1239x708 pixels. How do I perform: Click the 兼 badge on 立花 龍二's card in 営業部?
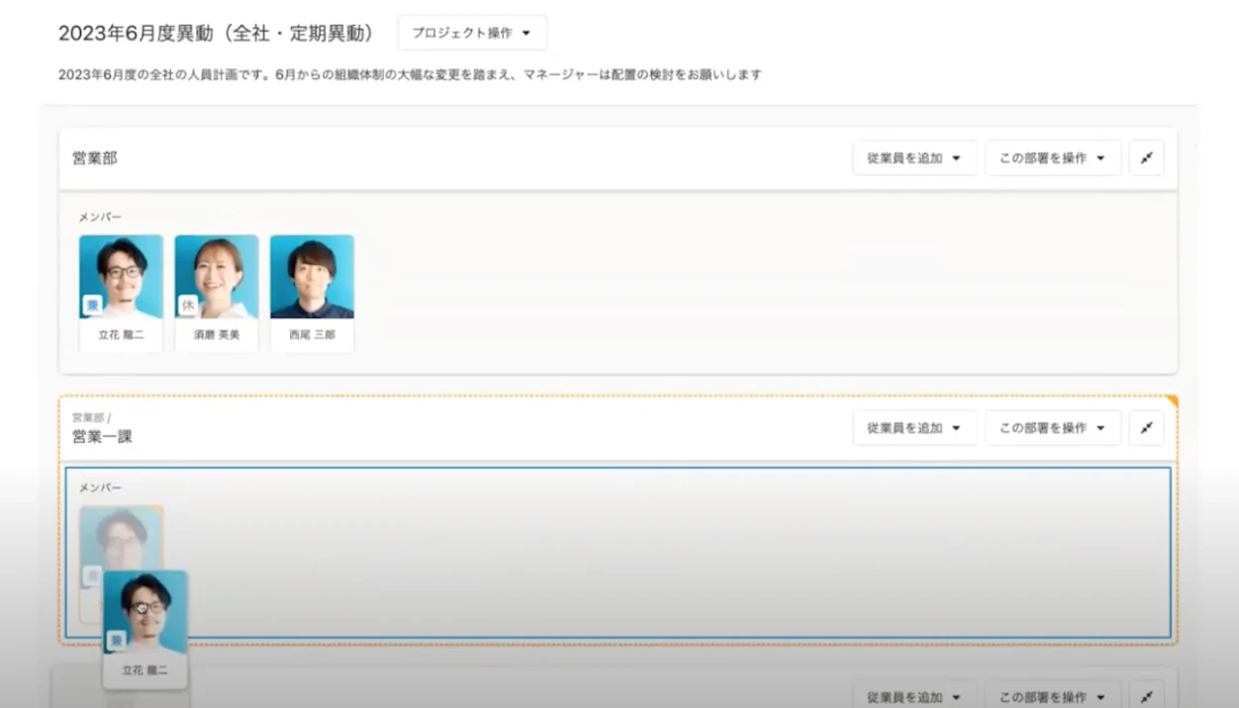coord(92,307)
